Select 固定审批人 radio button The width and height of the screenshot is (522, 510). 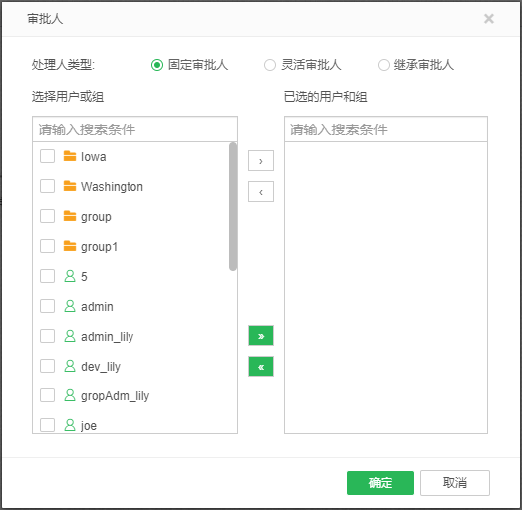tap(157, 65)
